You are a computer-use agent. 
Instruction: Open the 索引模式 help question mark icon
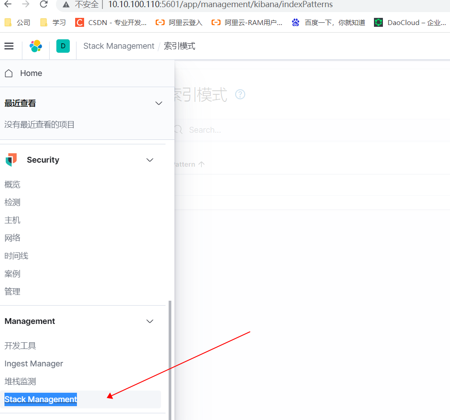(240, 94)
